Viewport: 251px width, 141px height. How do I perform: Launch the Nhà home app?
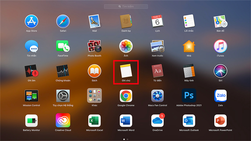click(189, 46)
